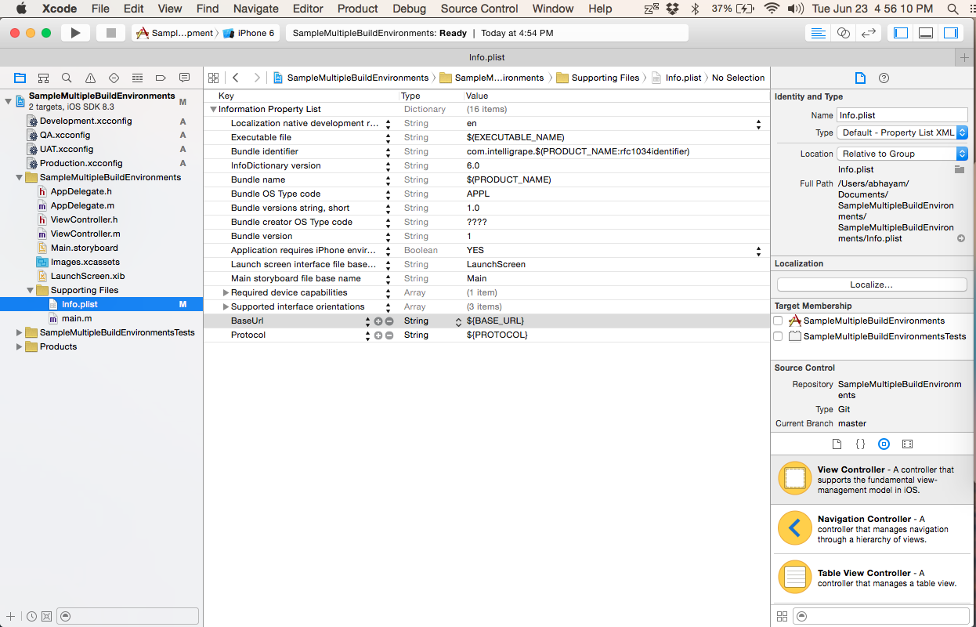This screenshot has height=627, width=976.
Task: Expand Required device capabilities
Action: tap(226, 293)
